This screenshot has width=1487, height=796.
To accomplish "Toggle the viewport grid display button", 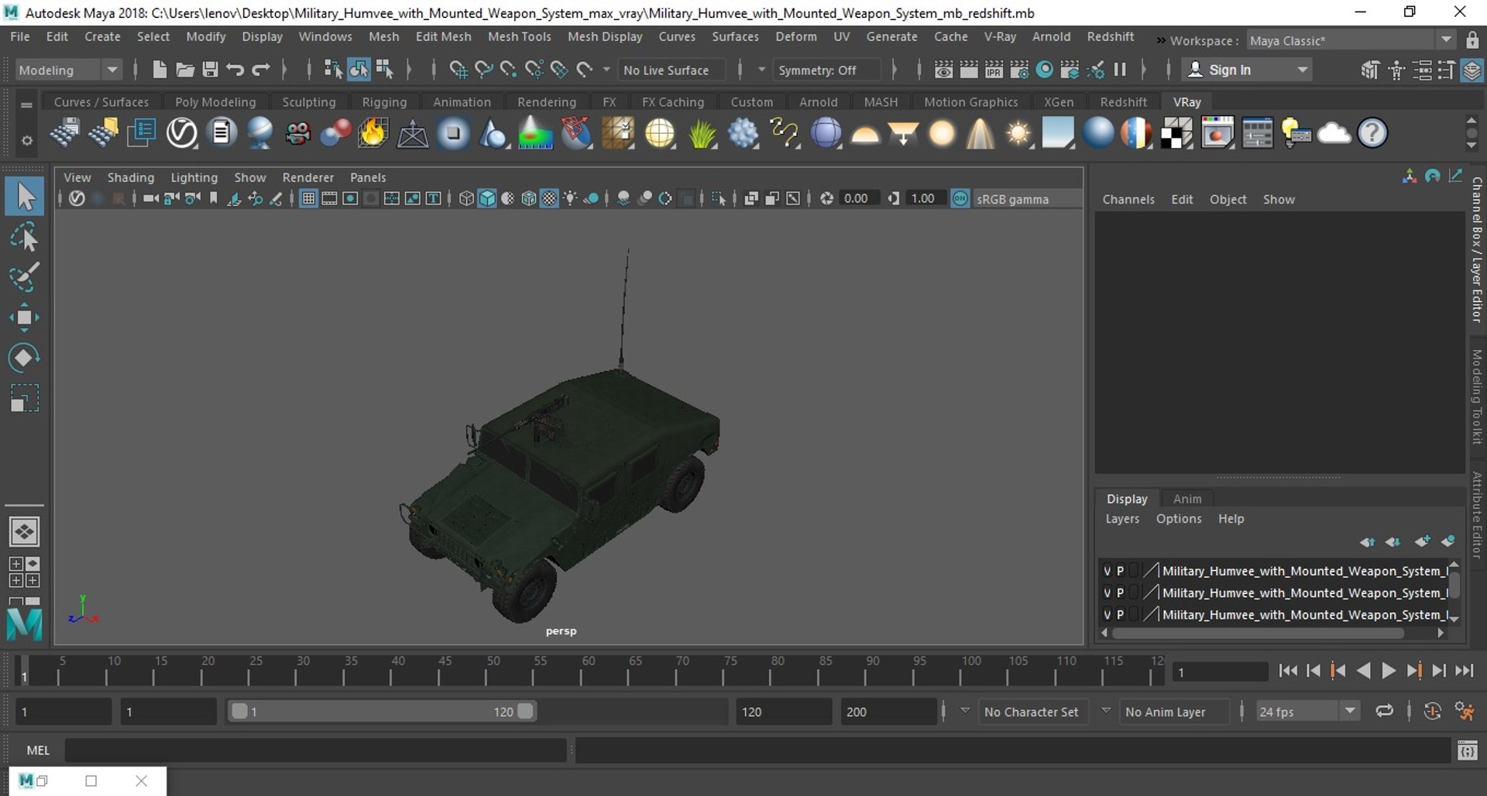I will pos(308,199).
